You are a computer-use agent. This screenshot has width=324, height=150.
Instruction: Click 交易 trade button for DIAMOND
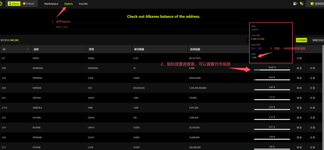pos(312,68)
